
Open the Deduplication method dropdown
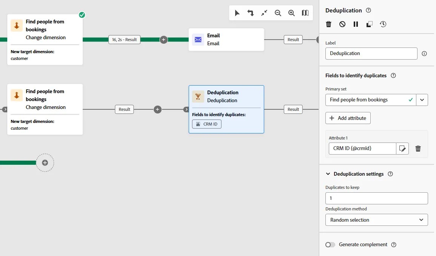(x=376, y=220)
